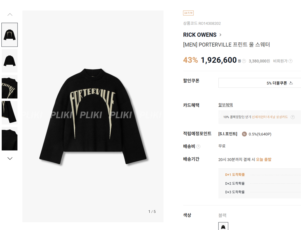Image resolution: width=301 pixels, height=230 pixels.
Task: Download the 5% 더블쿠폰 coupon
Action: 276,83
